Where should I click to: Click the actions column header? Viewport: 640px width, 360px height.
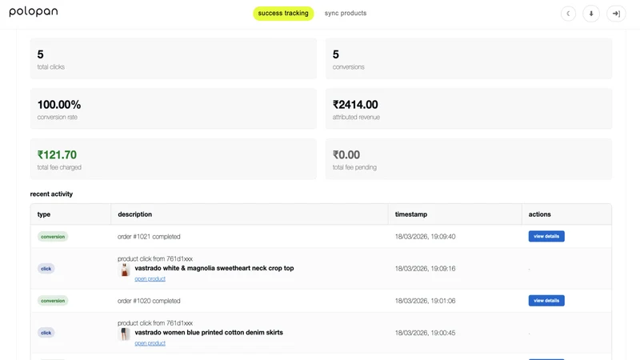pos(566,214)
